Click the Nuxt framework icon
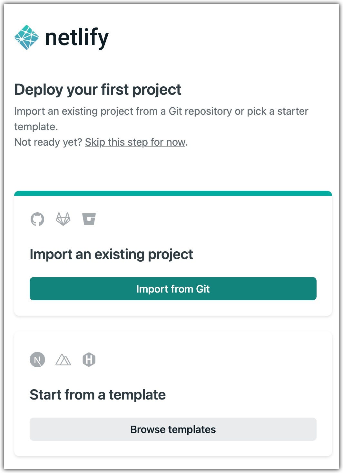This screenshot has width=343, height=473. pos(63,360)
